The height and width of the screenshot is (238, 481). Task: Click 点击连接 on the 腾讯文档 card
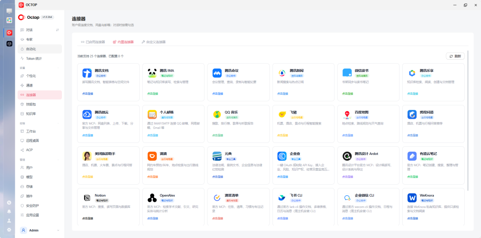[87, 94]
